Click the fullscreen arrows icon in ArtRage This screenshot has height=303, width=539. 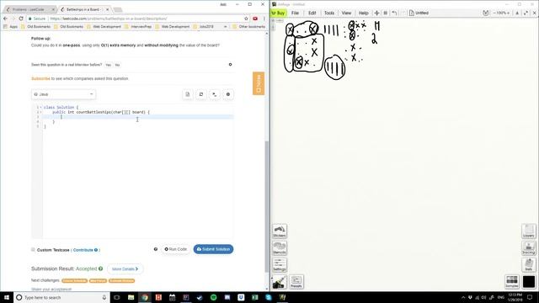[x=526, y=13]
